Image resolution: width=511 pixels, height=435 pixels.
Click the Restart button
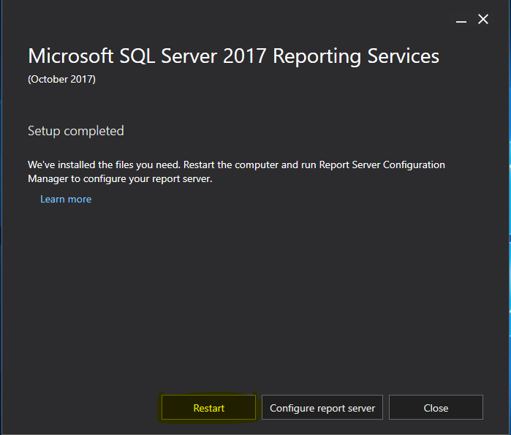(x=208, y=407)
